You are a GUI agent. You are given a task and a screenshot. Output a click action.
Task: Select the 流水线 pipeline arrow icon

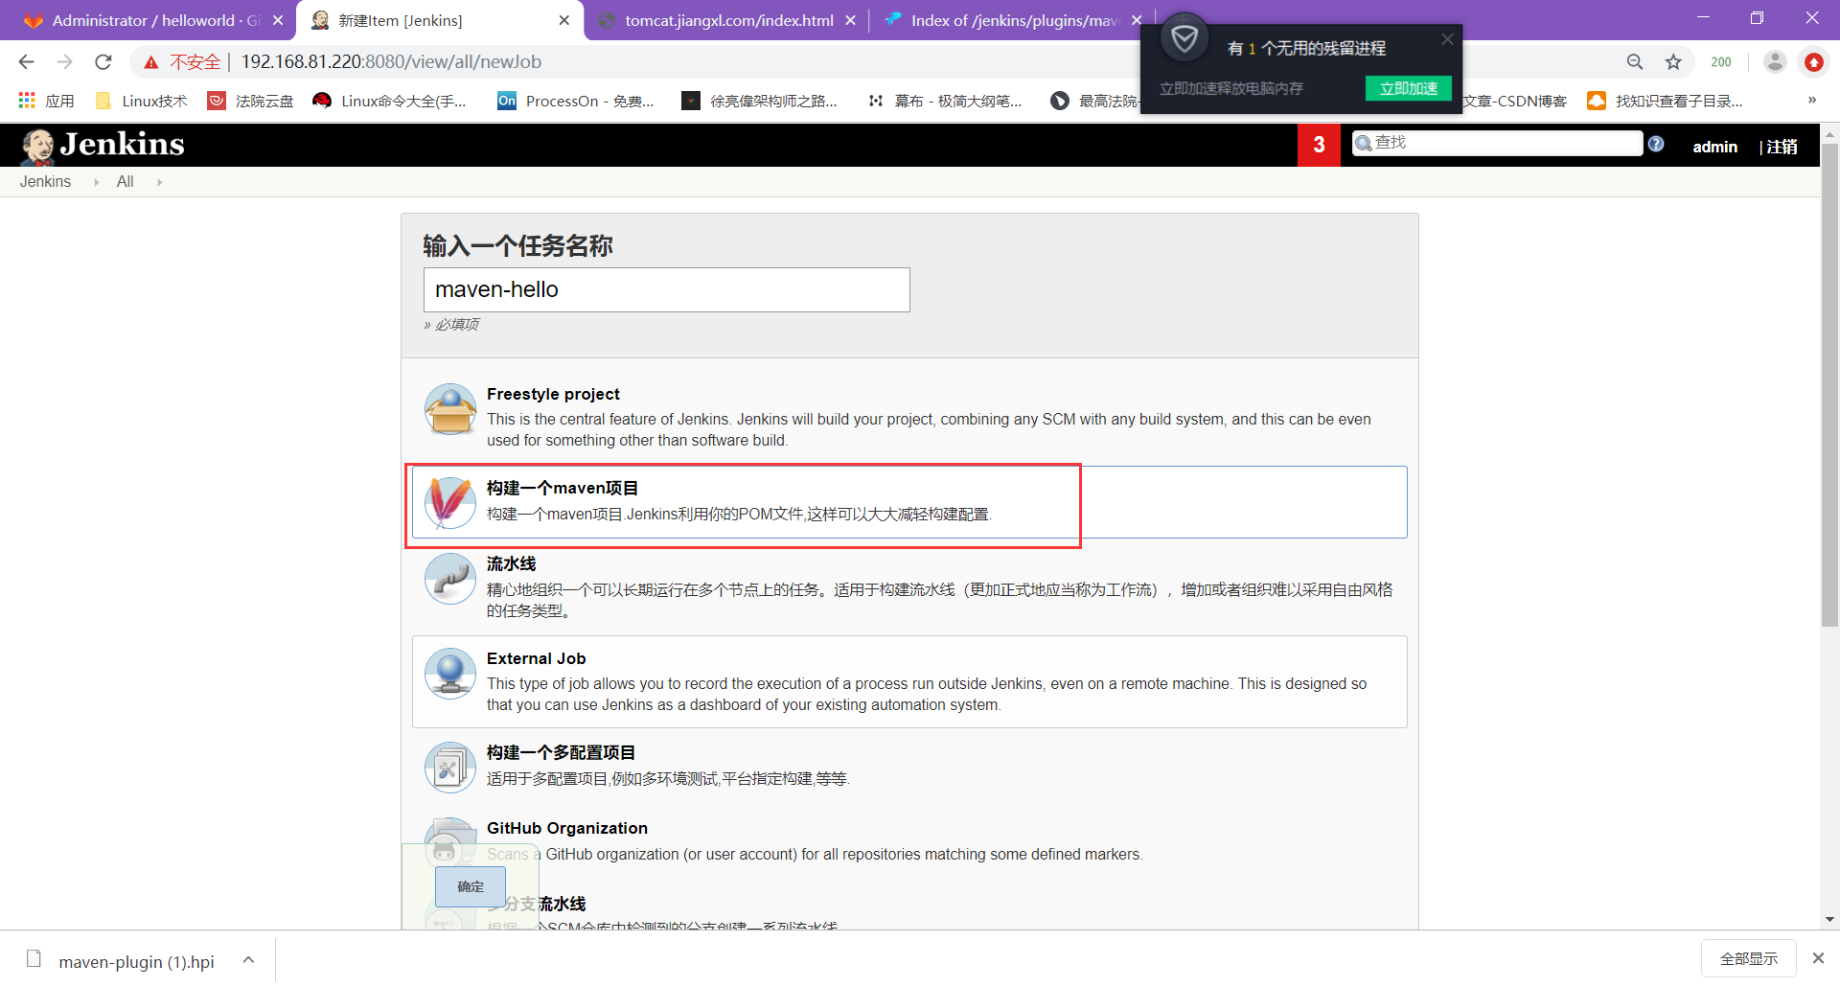448,579
